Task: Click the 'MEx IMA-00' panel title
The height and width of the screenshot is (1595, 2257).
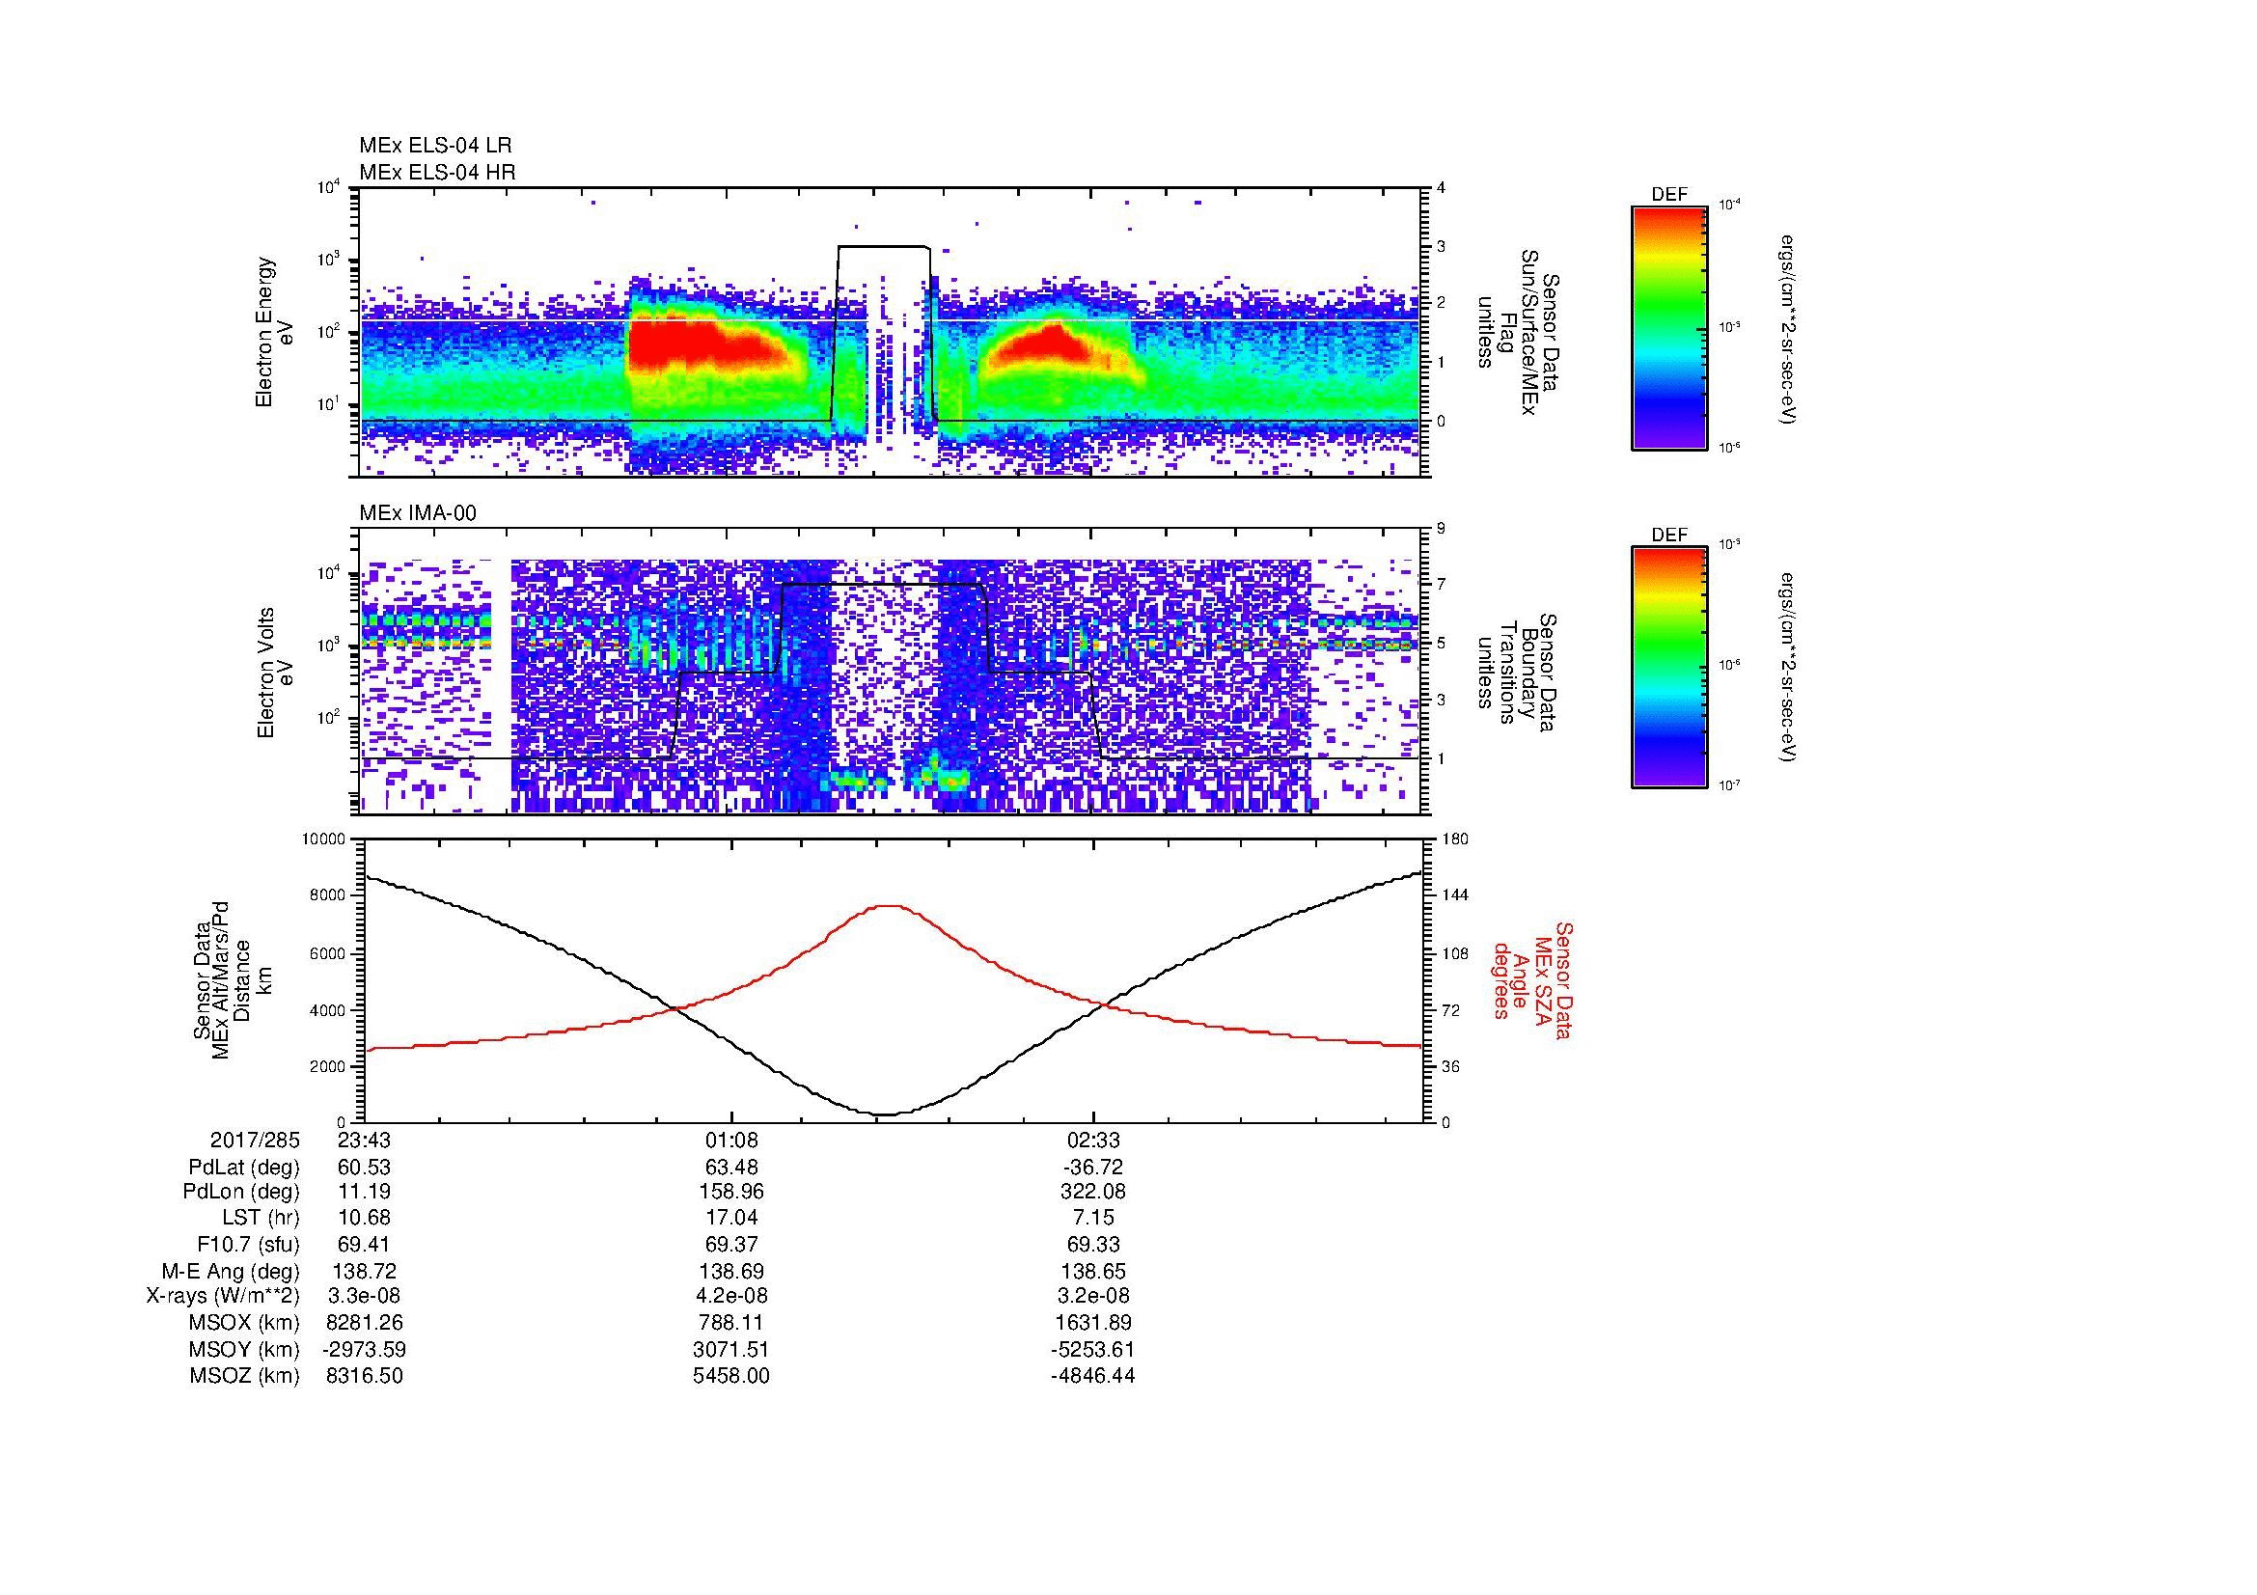Action: (x=418, y=513)
